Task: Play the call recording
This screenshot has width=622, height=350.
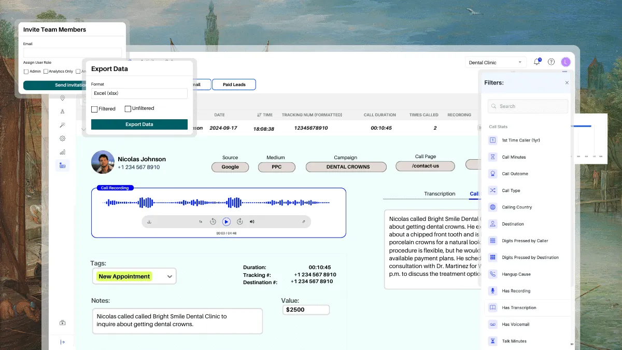Action: coord(226,221)
